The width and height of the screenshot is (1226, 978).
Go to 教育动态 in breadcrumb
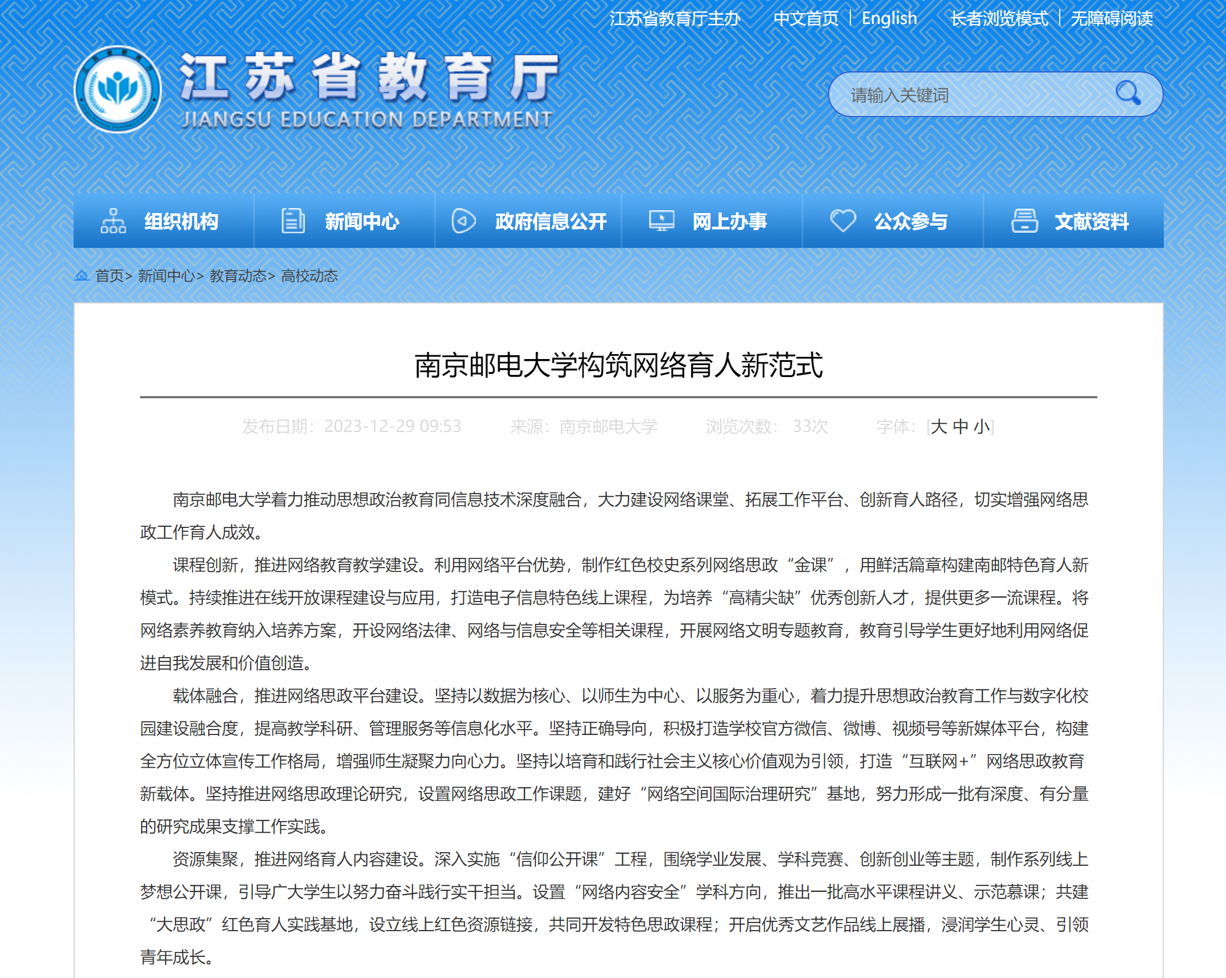click(238, 276)
